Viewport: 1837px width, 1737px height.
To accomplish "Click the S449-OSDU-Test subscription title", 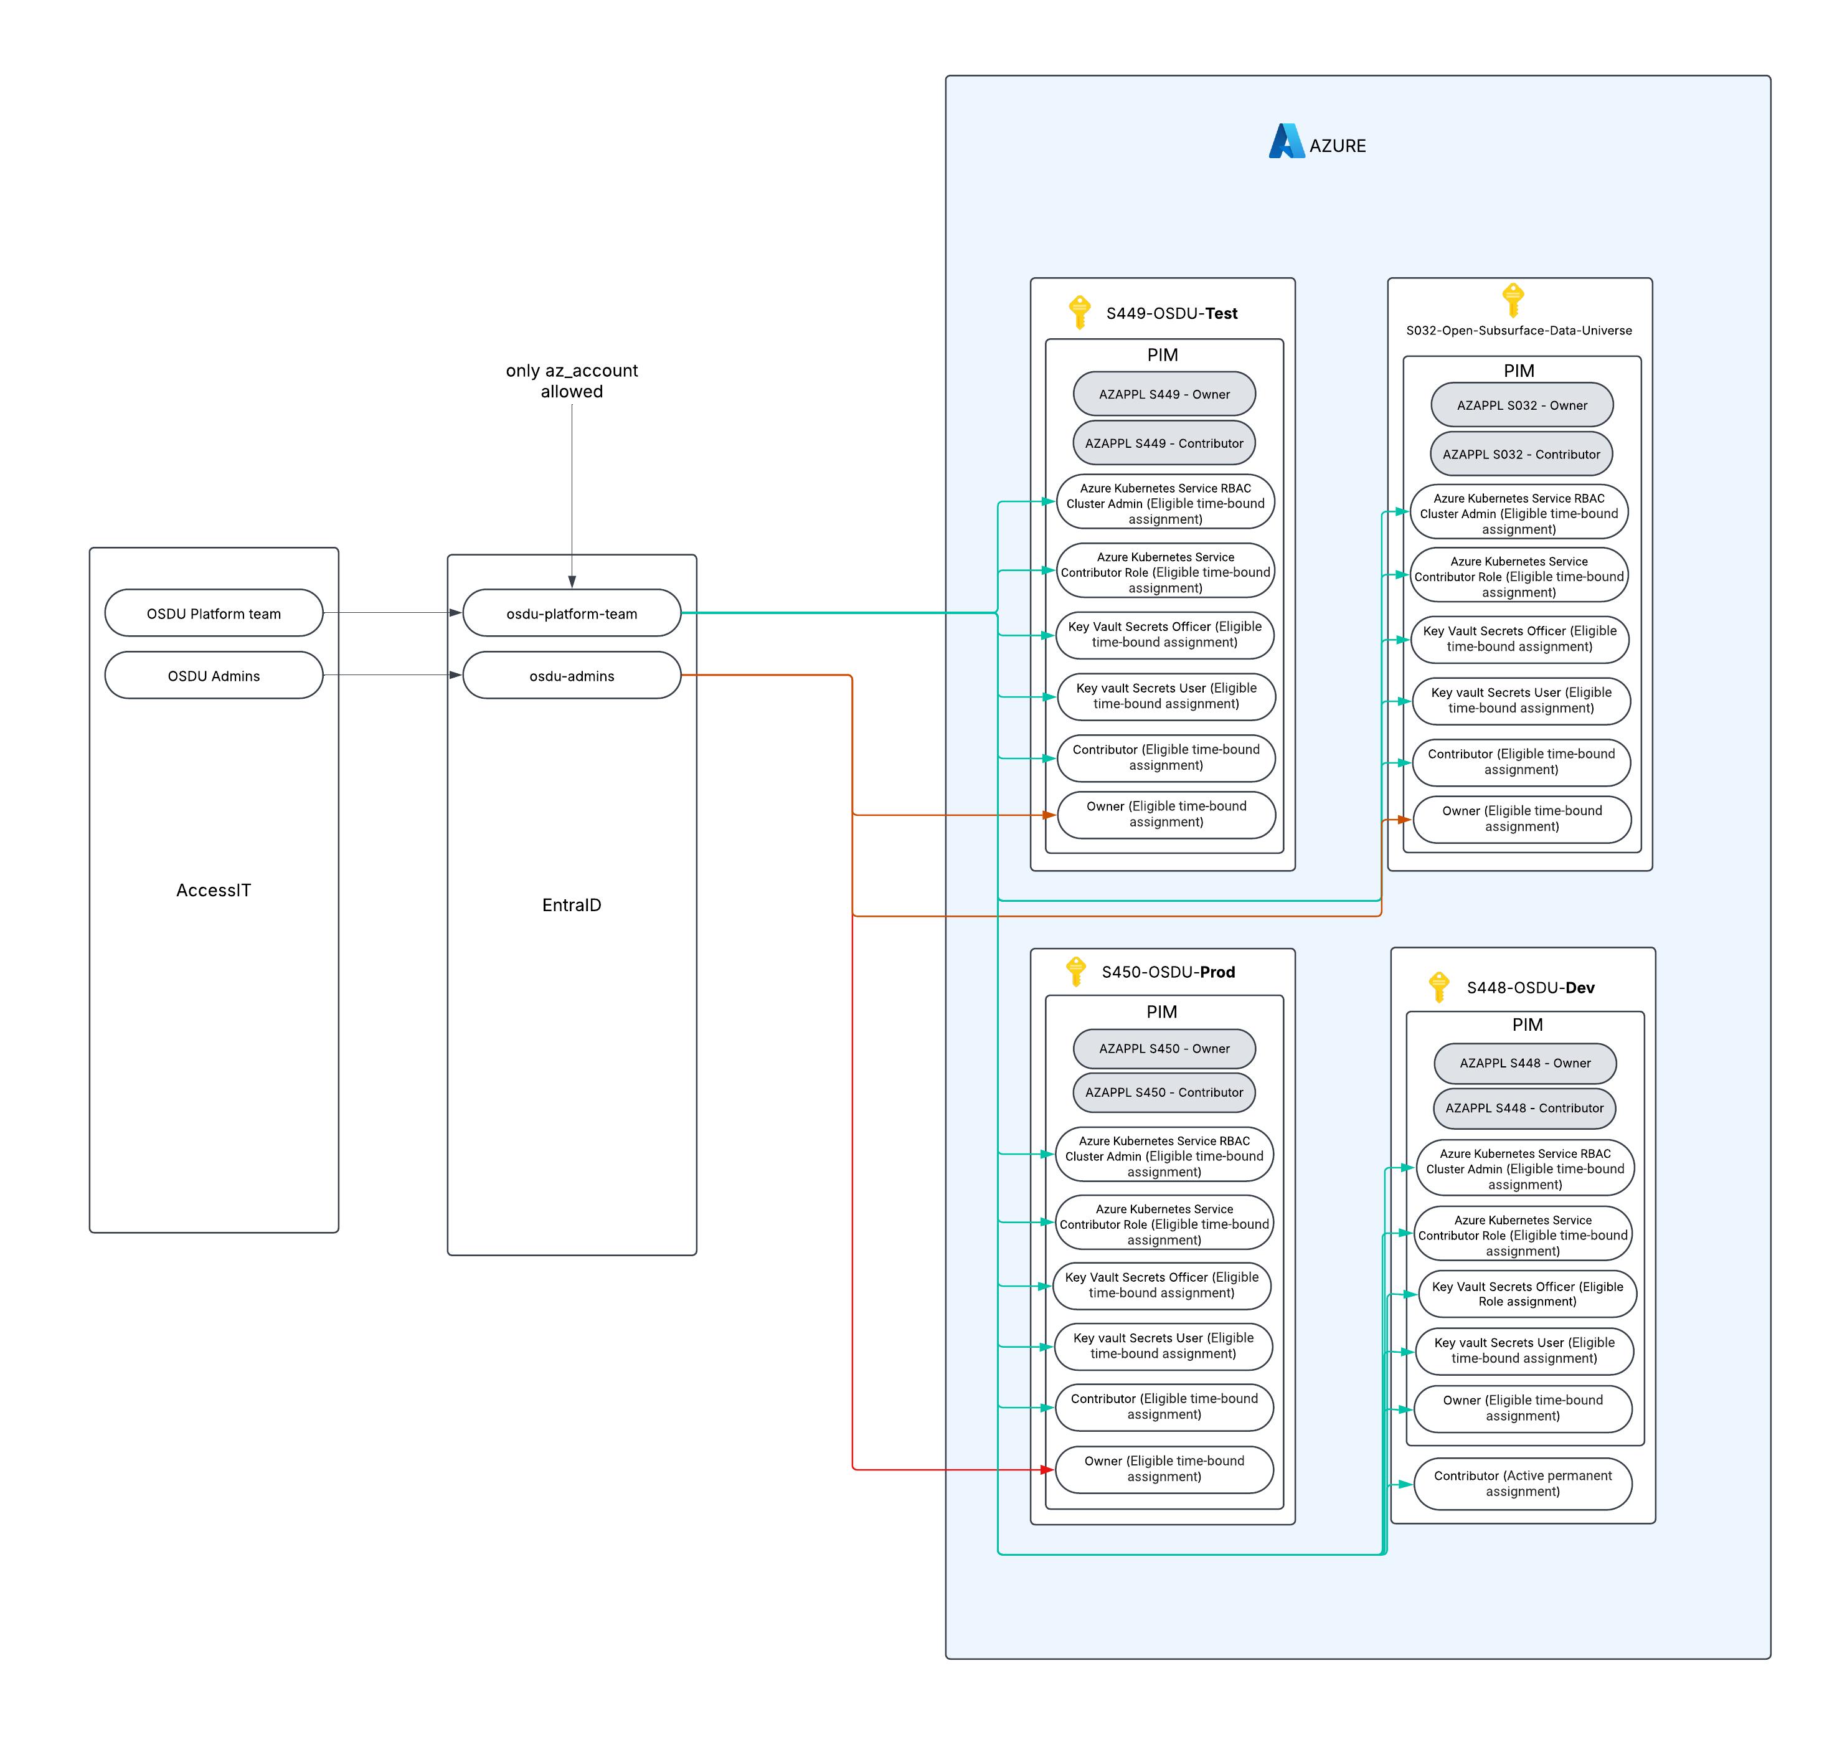I will [x=1172, y=313].
